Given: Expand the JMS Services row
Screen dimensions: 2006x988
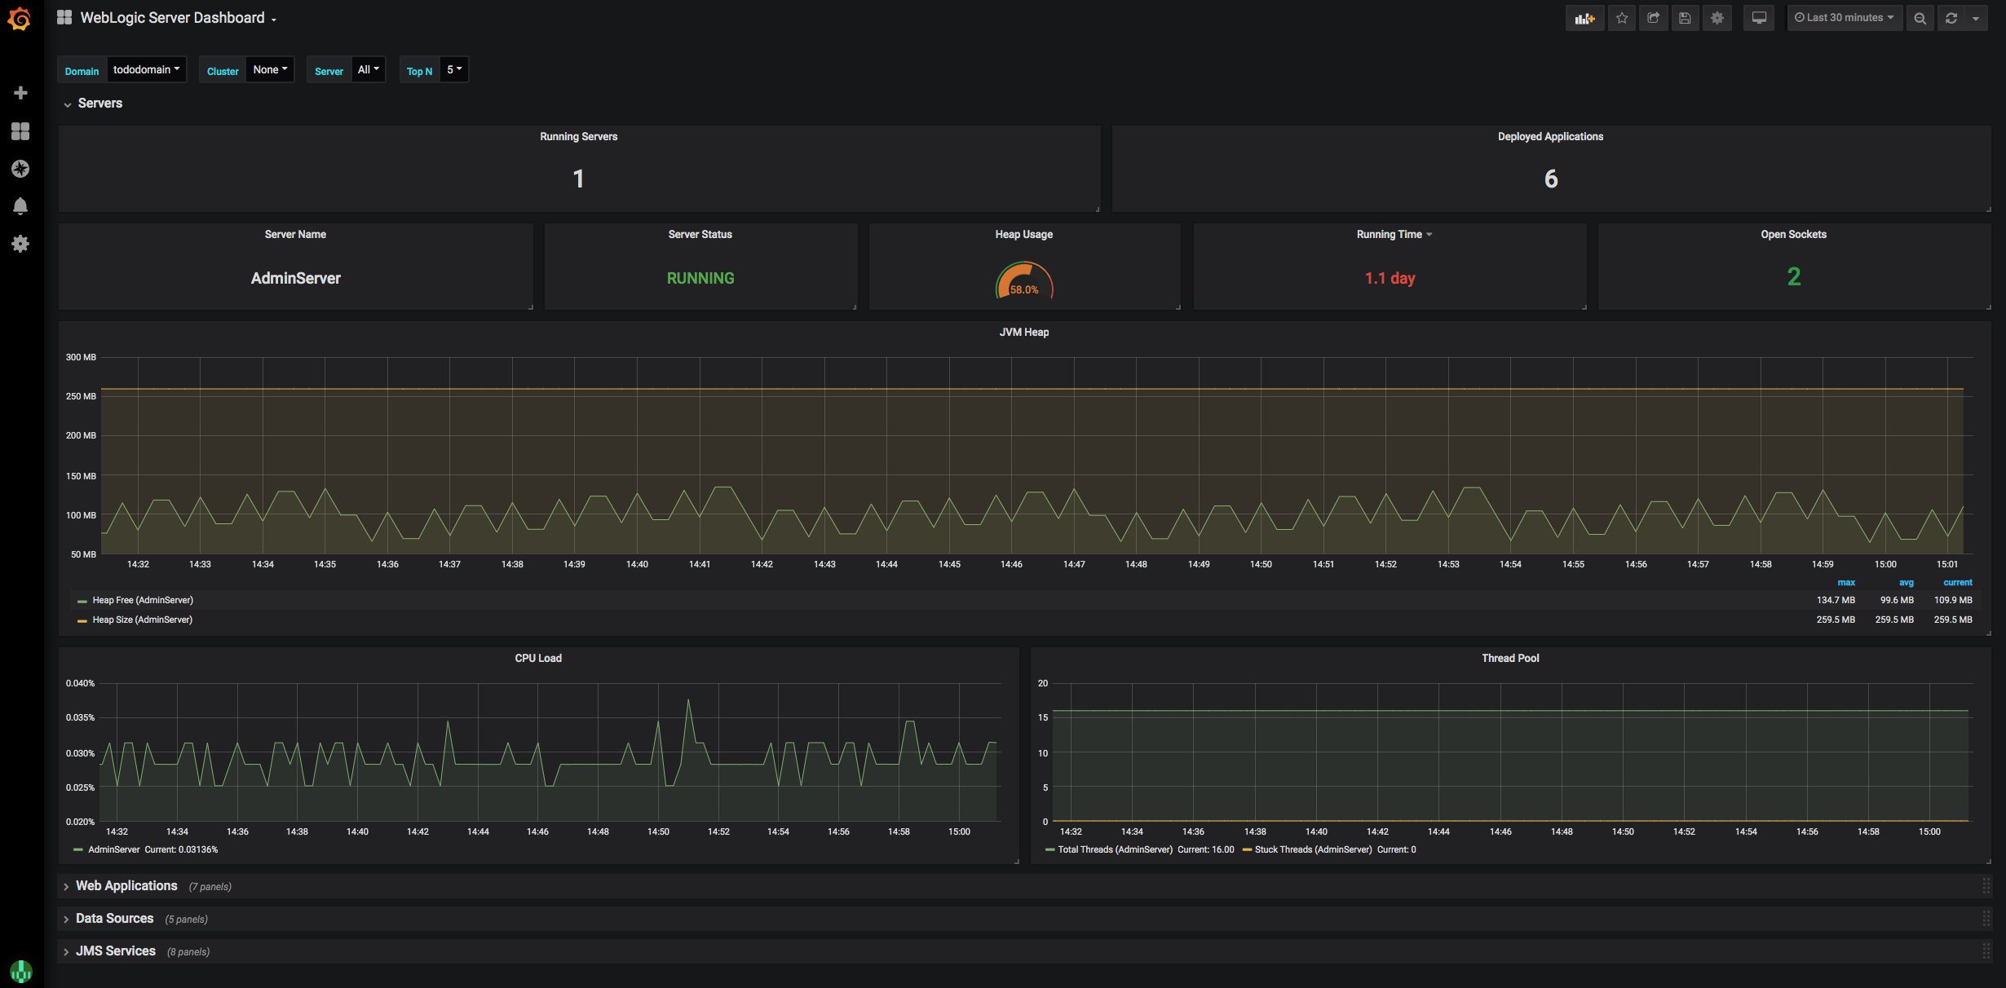Looking at the screenshot, I should [117, 951].
